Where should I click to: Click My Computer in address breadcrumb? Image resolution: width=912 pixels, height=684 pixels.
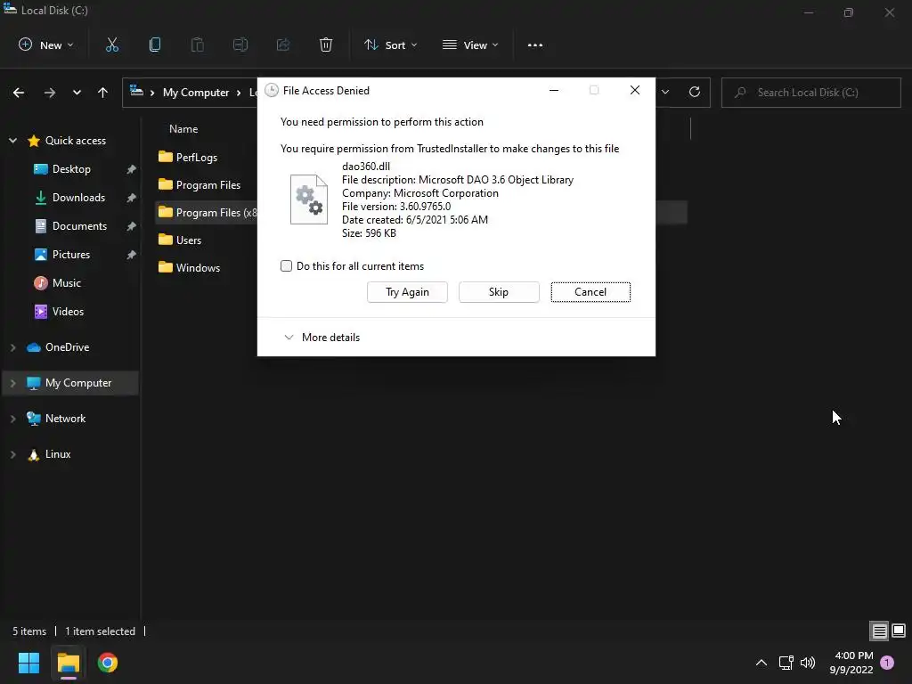[x=196, y=93]
